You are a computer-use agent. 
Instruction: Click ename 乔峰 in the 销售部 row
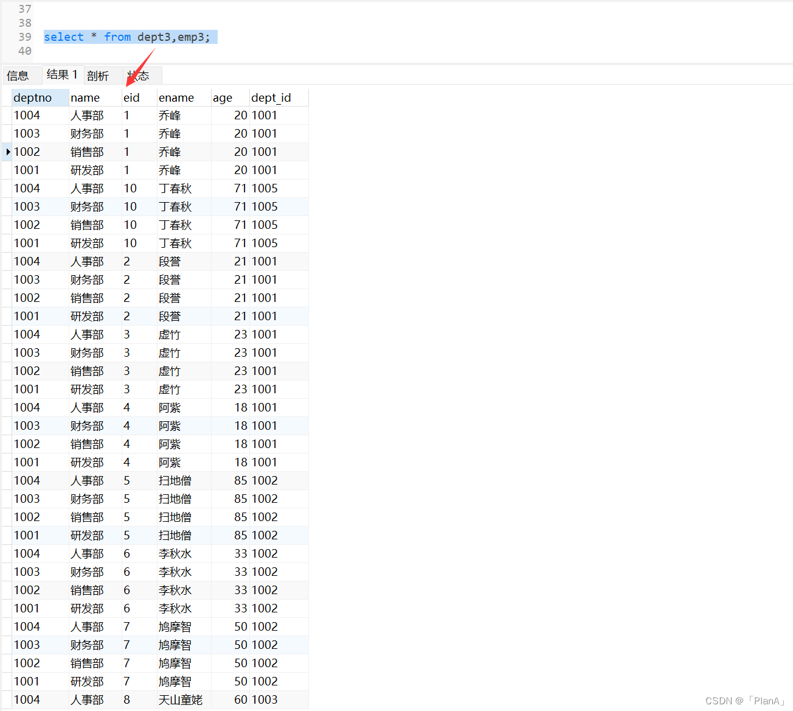tap(184, 152)
